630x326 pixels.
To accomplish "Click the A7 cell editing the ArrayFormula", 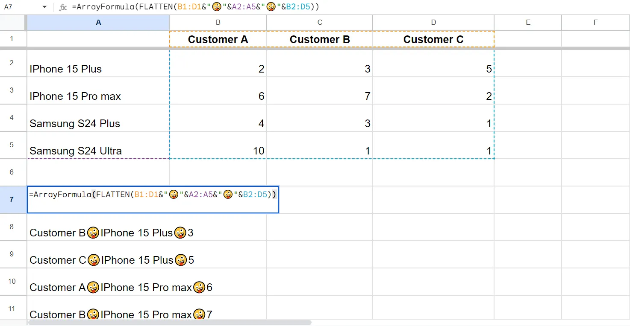I will tap(153, 200).
